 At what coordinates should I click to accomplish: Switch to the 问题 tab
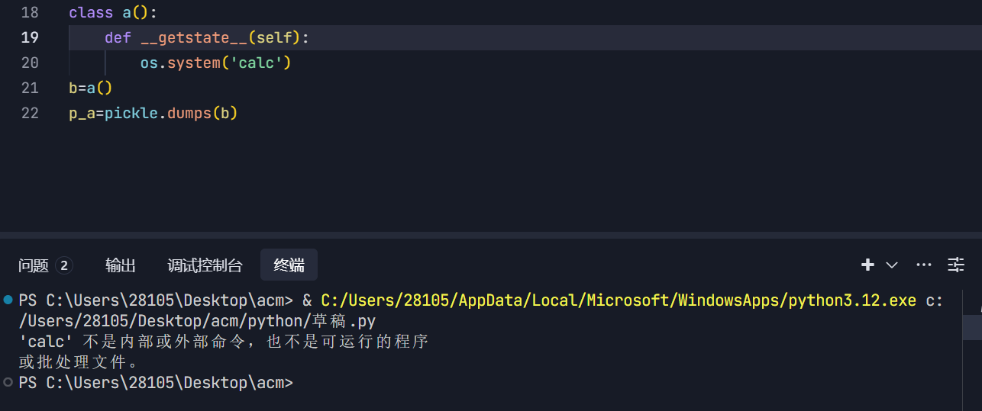34,265
